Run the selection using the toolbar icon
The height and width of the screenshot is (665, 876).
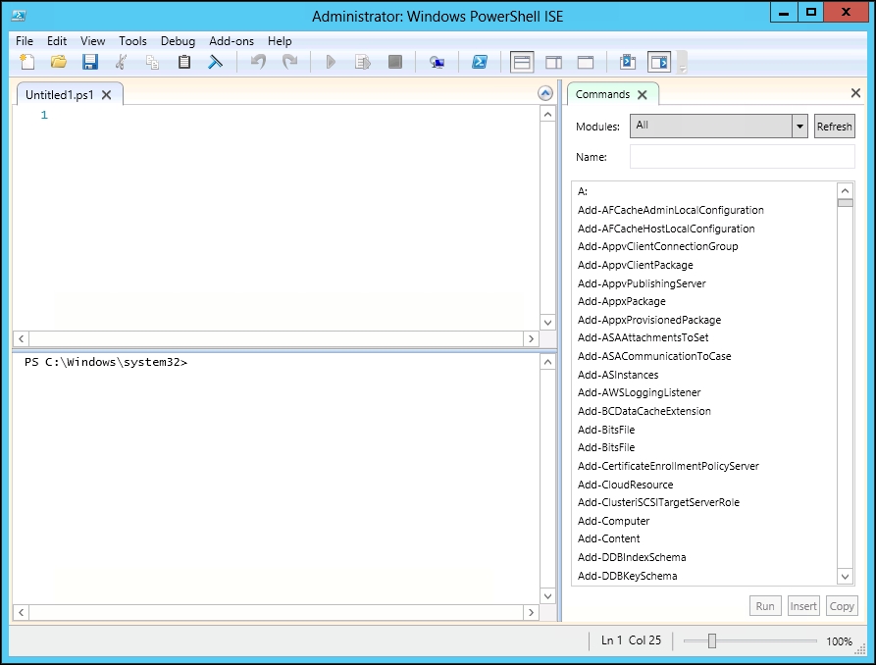point(363,62)
